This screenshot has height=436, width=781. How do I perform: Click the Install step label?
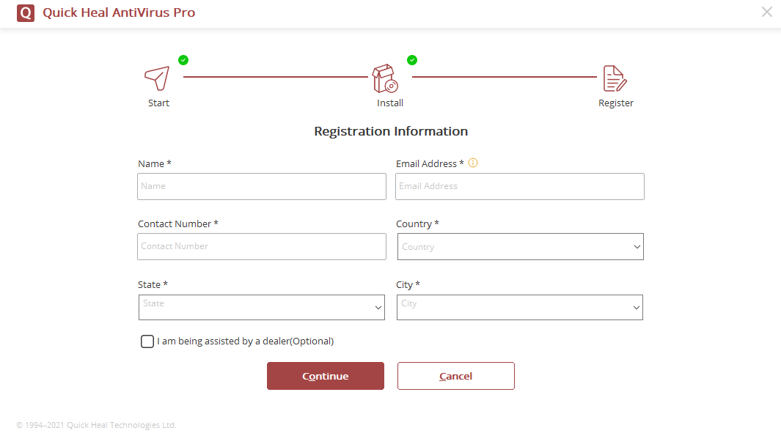pos(390,103)
